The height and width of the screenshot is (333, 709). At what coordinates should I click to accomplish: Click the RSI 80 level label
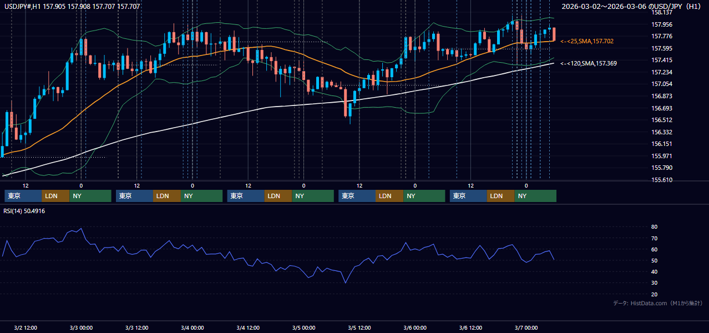tap(655, 227)
